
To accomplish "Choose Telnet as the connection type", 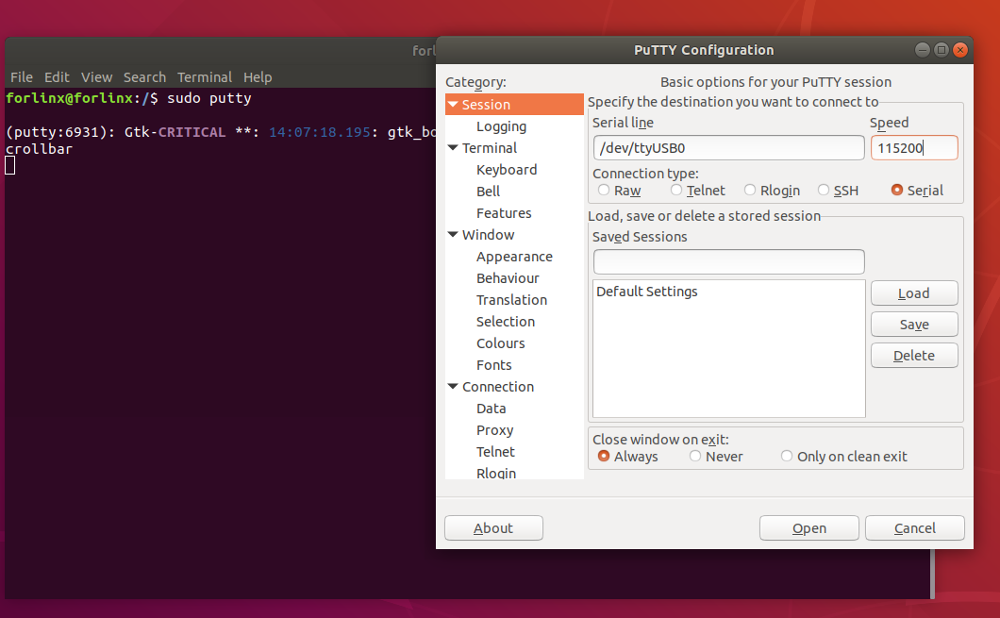I will click(675, 190).
